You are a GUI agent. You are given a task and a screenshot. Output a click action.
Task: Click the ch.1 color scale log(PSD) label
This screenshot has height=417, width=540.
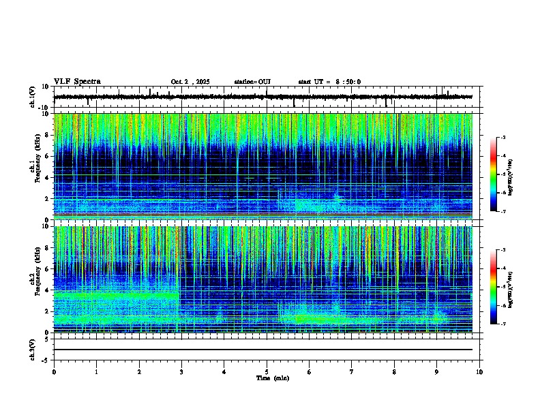[x=511, y=177]
